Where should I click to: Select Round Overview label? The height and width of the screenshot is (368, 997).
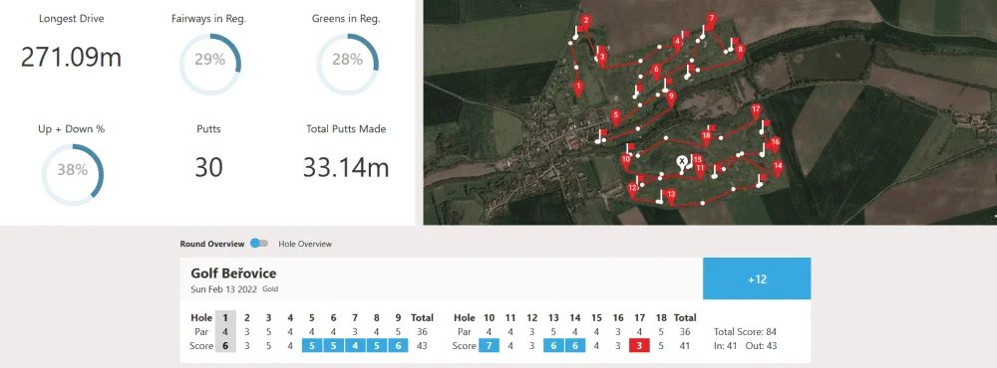(211, 244)
